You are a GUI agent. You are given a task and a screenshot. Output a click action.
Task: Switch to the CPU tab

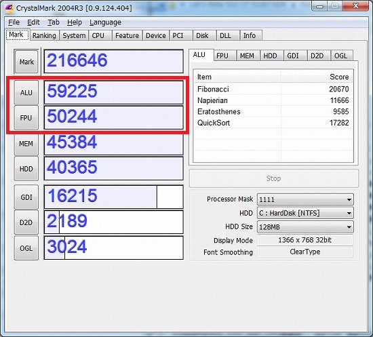pos(98,35)
